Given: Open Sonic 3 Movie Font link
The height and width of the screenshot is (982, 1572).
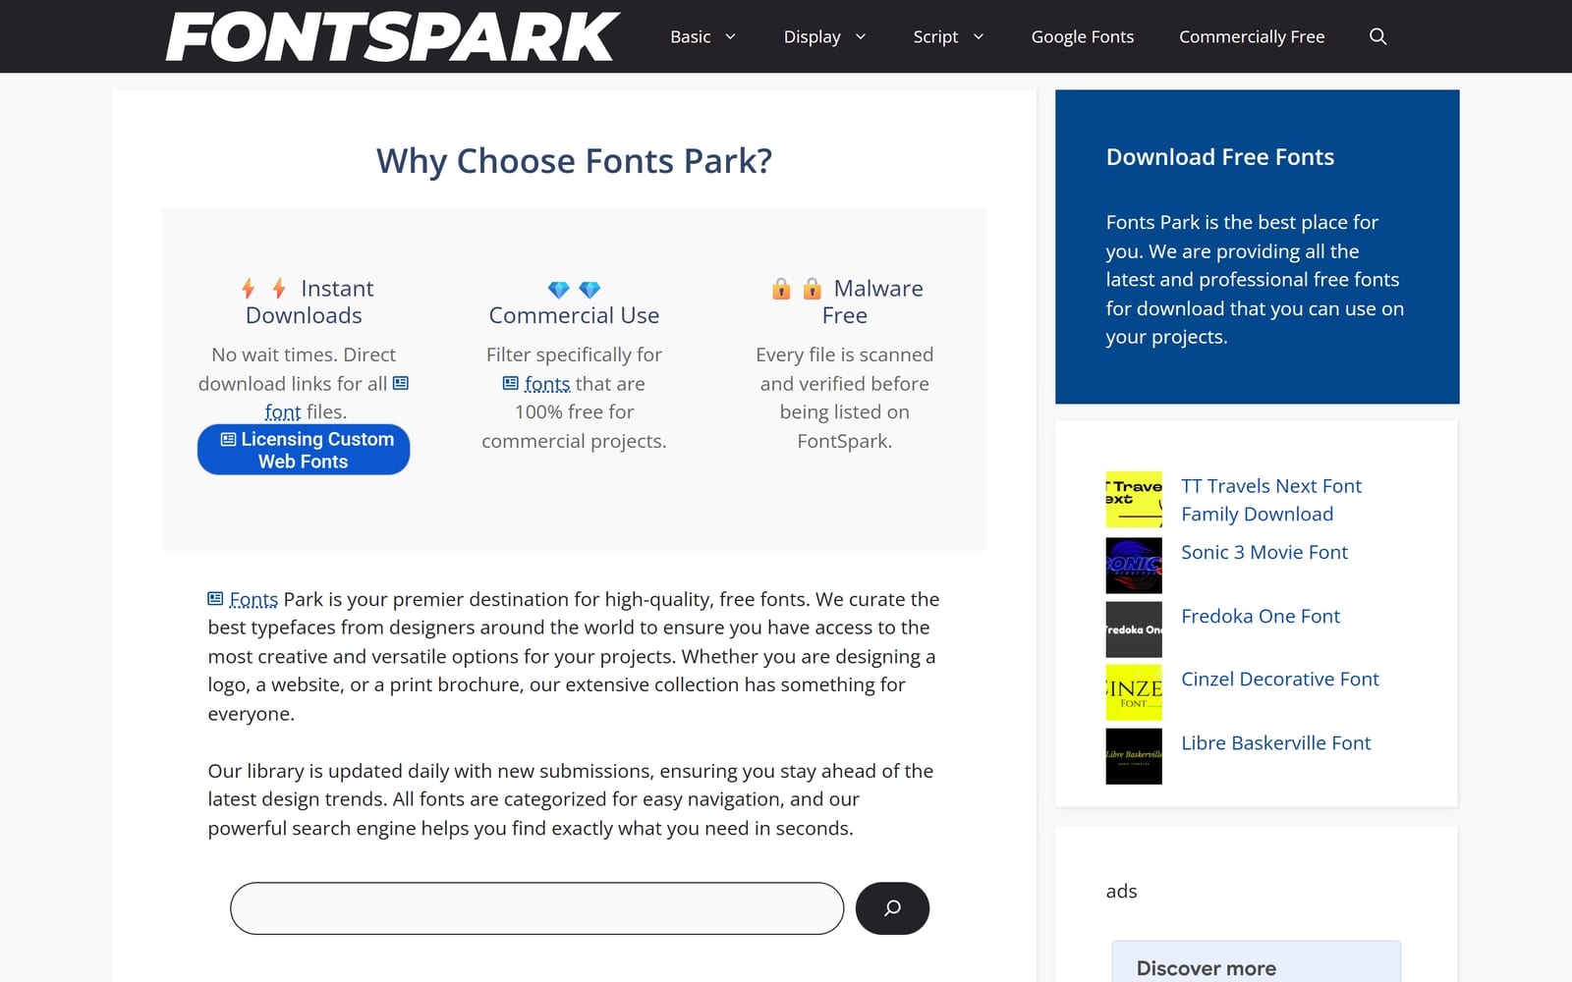Looking at the screenshot, I should 1264,552.
